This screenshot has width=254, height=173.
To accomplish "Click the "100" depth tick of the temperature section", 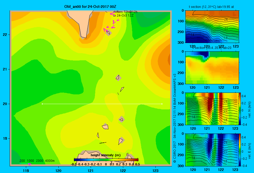I will (x=181, y=21).
